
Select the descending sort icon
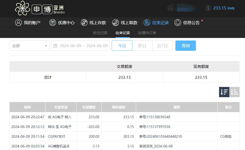(x=224, y=92)
